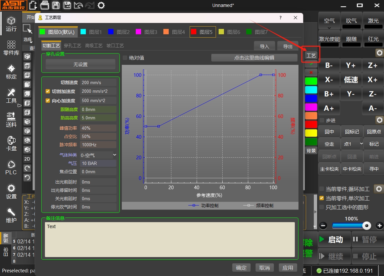The height and width of the screenshot is (276, 384).
Task: Pick the yellow swatch in right color column
Action: (x=311, y=133)
